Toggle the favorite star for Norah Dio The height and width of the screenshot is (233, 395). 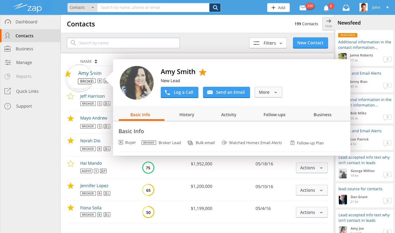pos(70,141)
